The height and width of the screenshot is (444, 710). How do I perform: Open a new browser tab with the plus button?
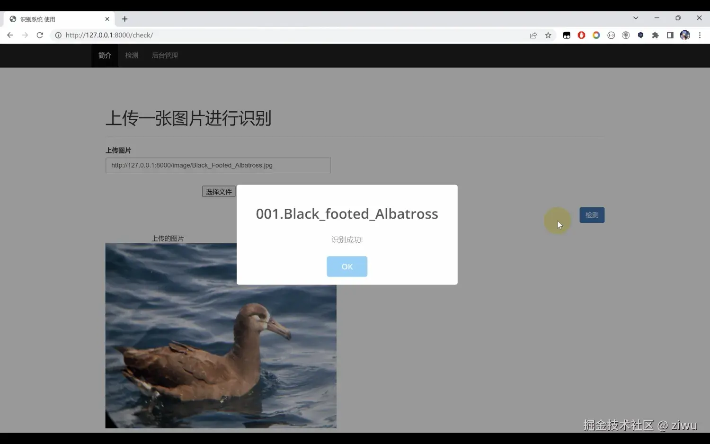click(124, 19)
